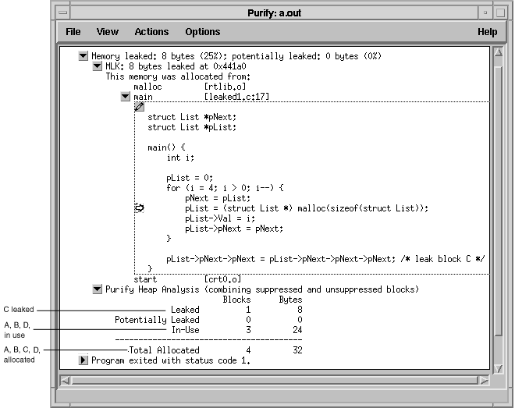Click the 'Blocks' column header

tap(236, 300)
